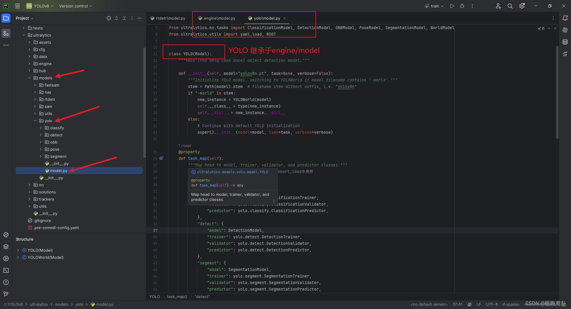The width and height of the screenshot is (571, 309).
Task: Collapse the ultralytics folder
Action: pyautogui.click(x=24, y=35)
